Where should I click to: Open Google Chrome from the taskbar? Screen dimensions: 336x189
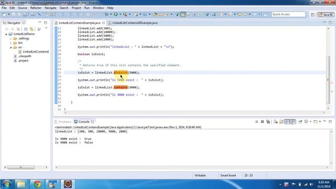coord(37,184)
